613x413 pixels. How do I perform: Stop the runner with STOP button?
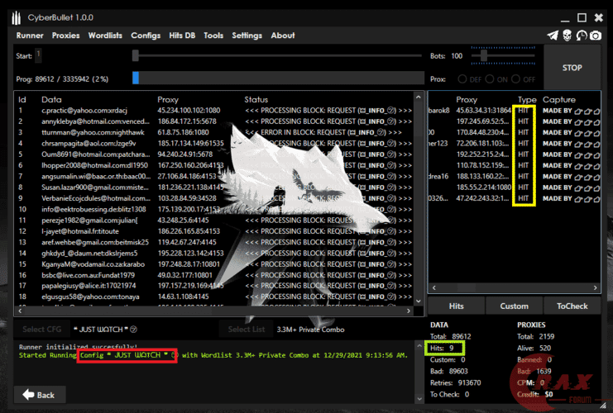572,68
